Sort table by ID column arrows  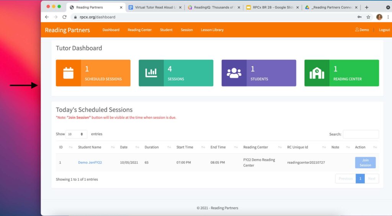[71, 147]
